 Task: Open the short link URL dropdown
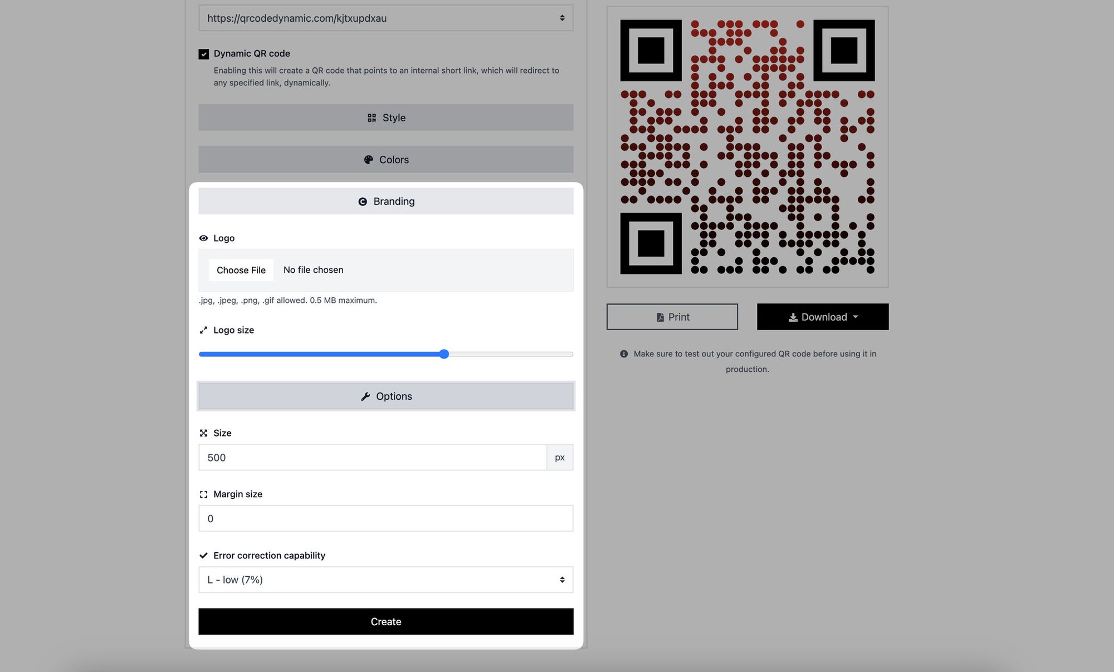coord(385,18)
